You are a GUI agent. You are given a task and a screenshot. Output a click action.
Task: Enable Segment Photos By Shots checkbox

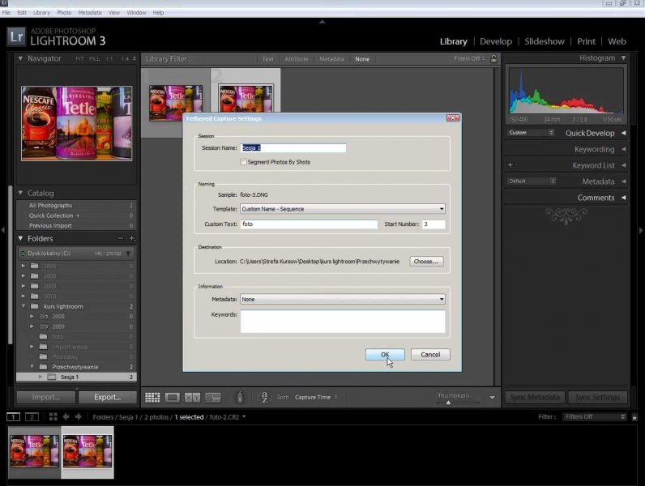tap(243, 162)
